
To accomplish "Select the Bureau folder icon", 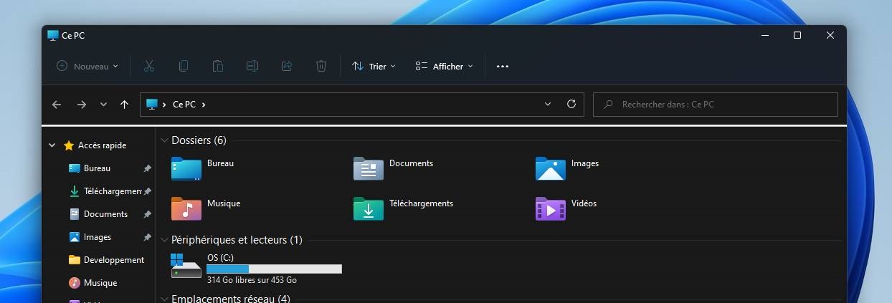I will (x=186, y=168).
